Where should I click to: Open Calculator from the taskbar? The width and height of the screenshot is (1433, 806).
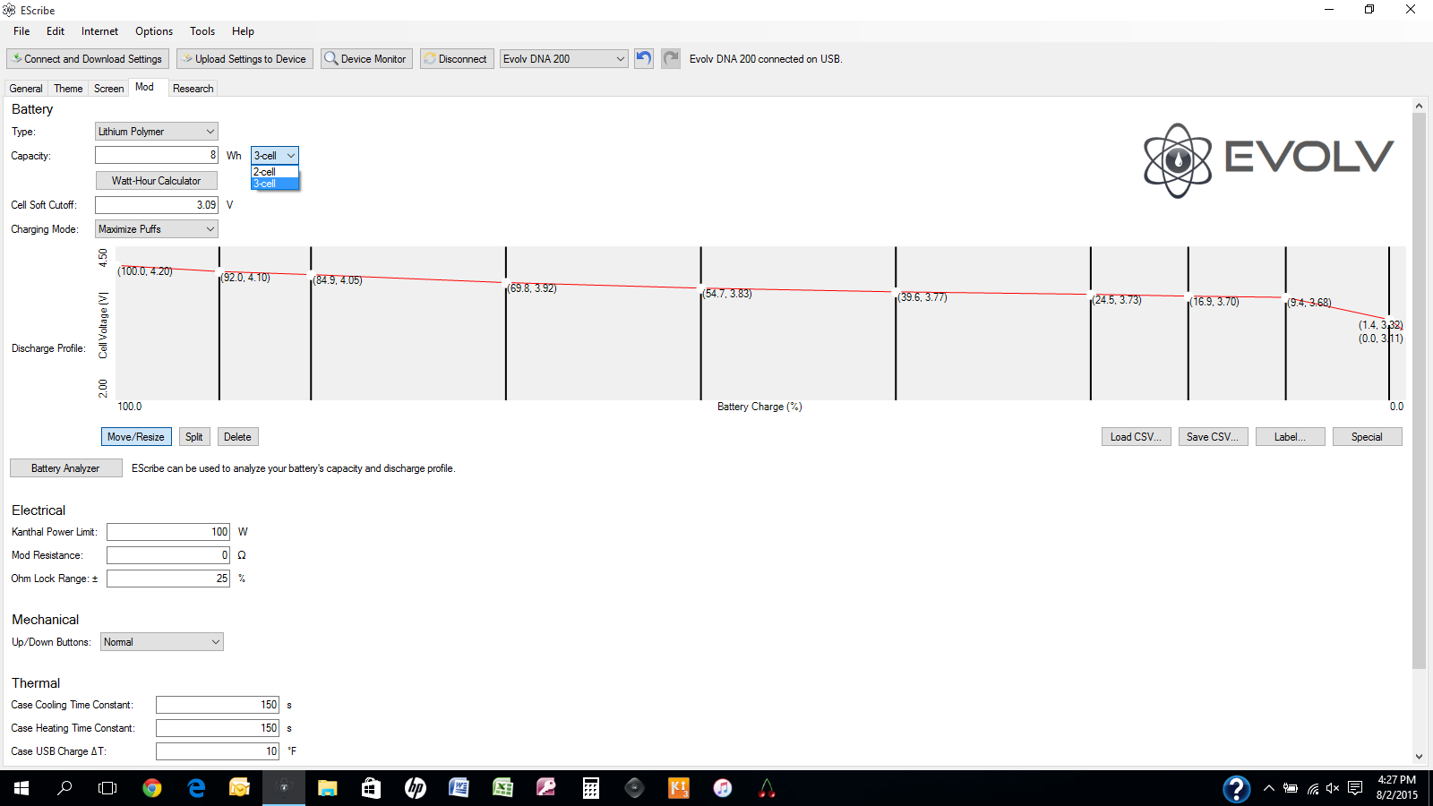[x=590, y=788]
